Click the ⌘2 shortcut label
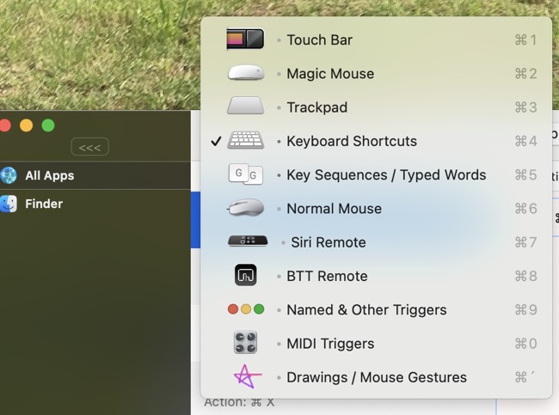 point(525,73)
